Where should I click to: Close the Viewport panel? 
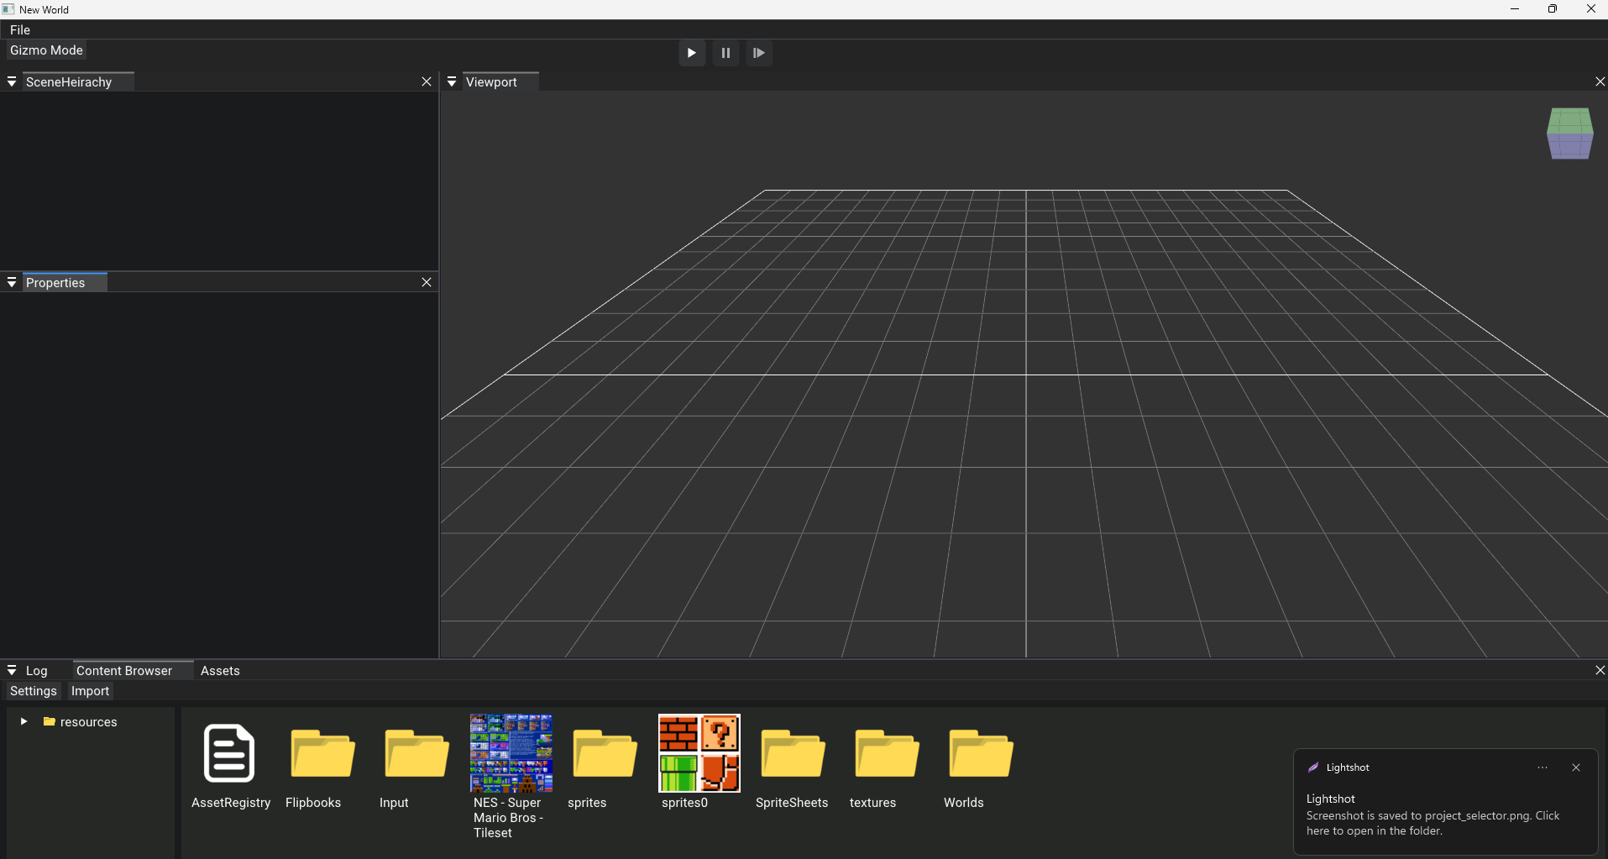pyautogui.click(x=1600, y=81)
